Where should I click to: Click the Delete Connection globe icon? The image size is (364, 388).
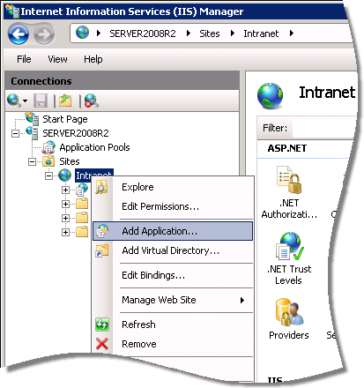[92, 101]
